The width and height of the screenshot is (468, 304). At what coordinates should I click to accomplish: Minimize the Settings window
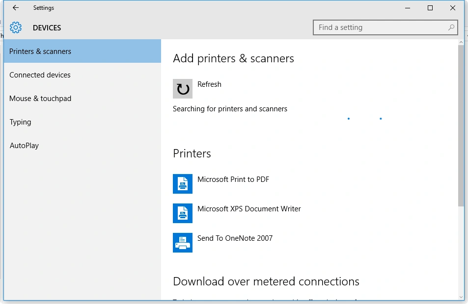408,8
